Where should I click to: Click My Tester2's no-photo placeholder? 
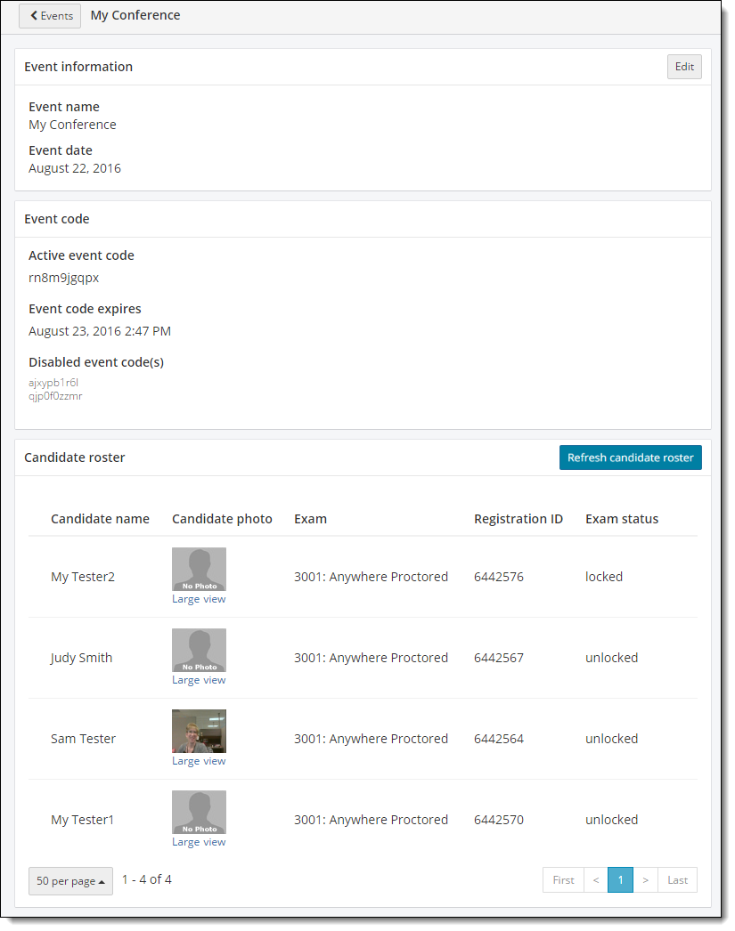click(199, 569)
